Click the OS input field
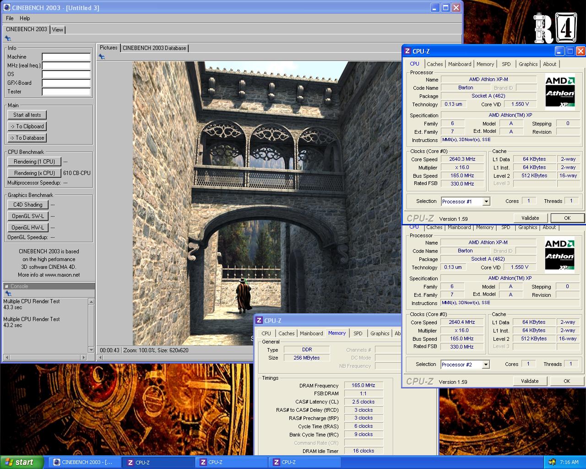 tap(66, 74)
